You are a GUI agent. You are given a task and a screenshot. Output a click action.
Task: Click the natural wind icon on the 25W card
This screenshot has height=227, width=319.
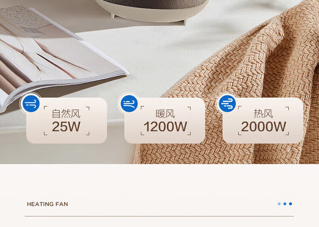31,104
